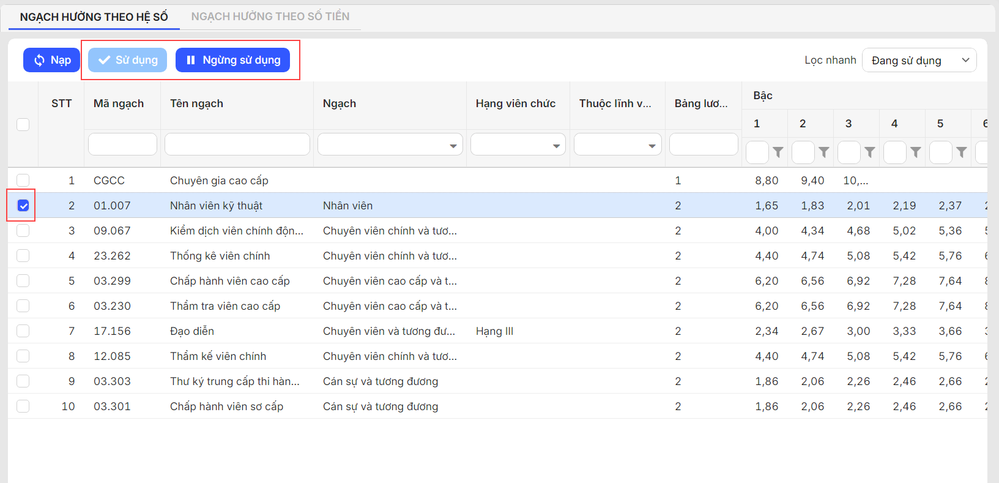The width and height of the screenshot is (999, 483).
Task: Toggle the select-all checkbox in table header
Action: tap(23, 124)
